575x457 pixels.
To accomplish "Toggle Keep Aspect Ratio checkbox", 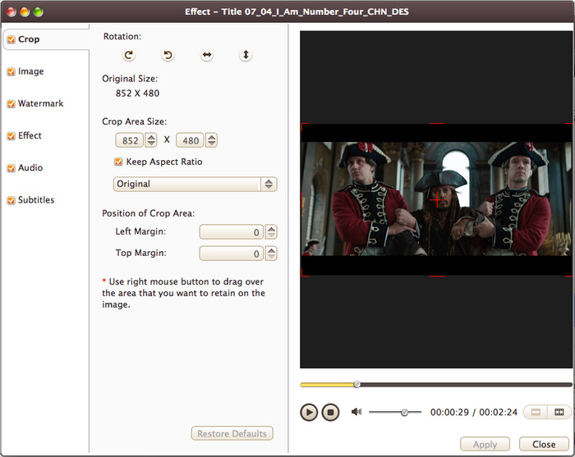I will coord(119,162).
